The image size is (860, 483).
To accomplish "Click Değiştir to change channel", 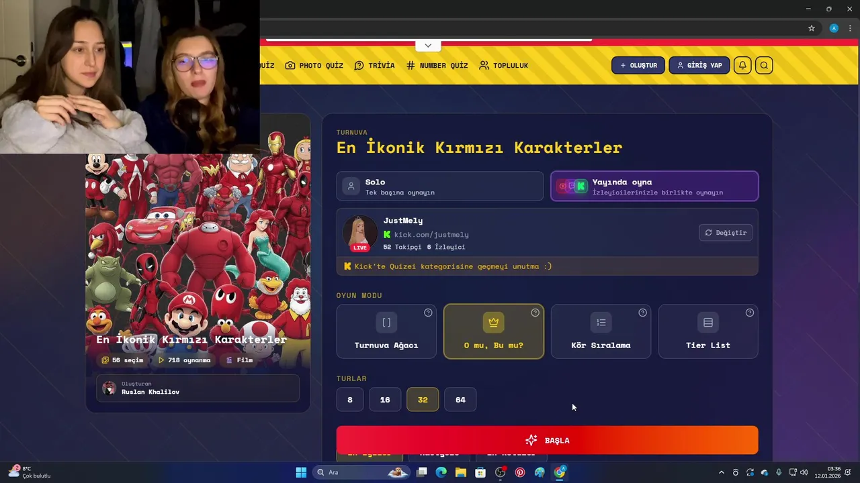I will click(726, 233).
